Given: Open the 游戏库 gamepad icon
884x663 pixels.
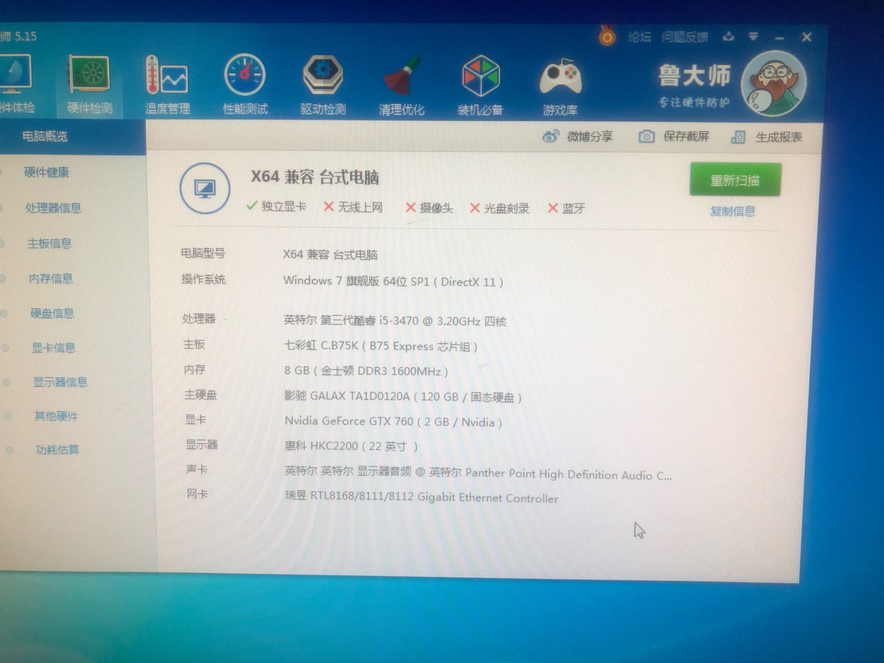Looking at the screenshot, I should pos(560,77).
